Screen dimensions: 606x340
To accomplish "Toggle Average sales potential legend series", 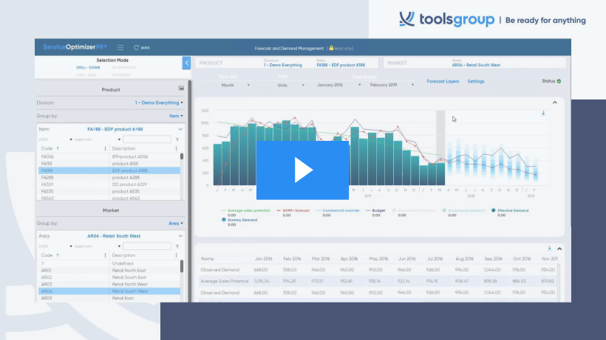I will tap(245, 210).
